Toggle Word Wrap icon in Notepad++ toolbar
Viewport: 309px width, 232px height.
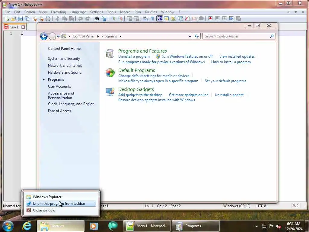[146, 18]
